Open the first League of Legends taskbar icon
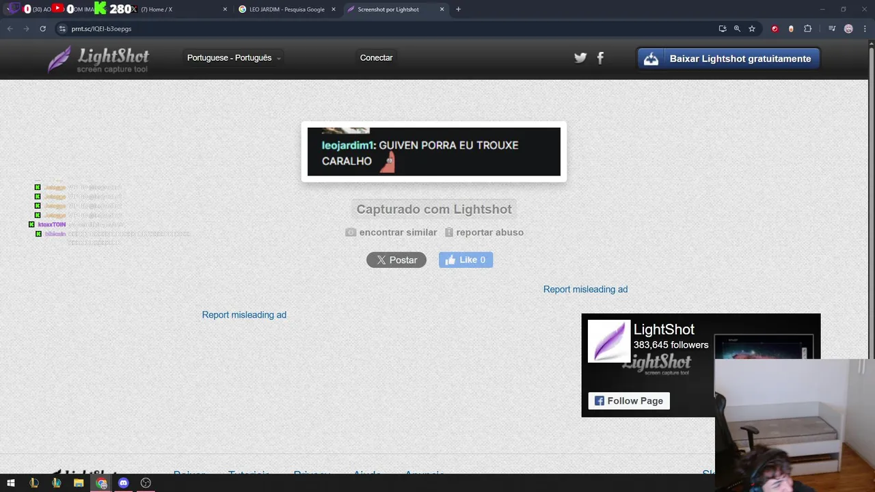The width and height of the screenshot is (875, 492). [34, 483]
